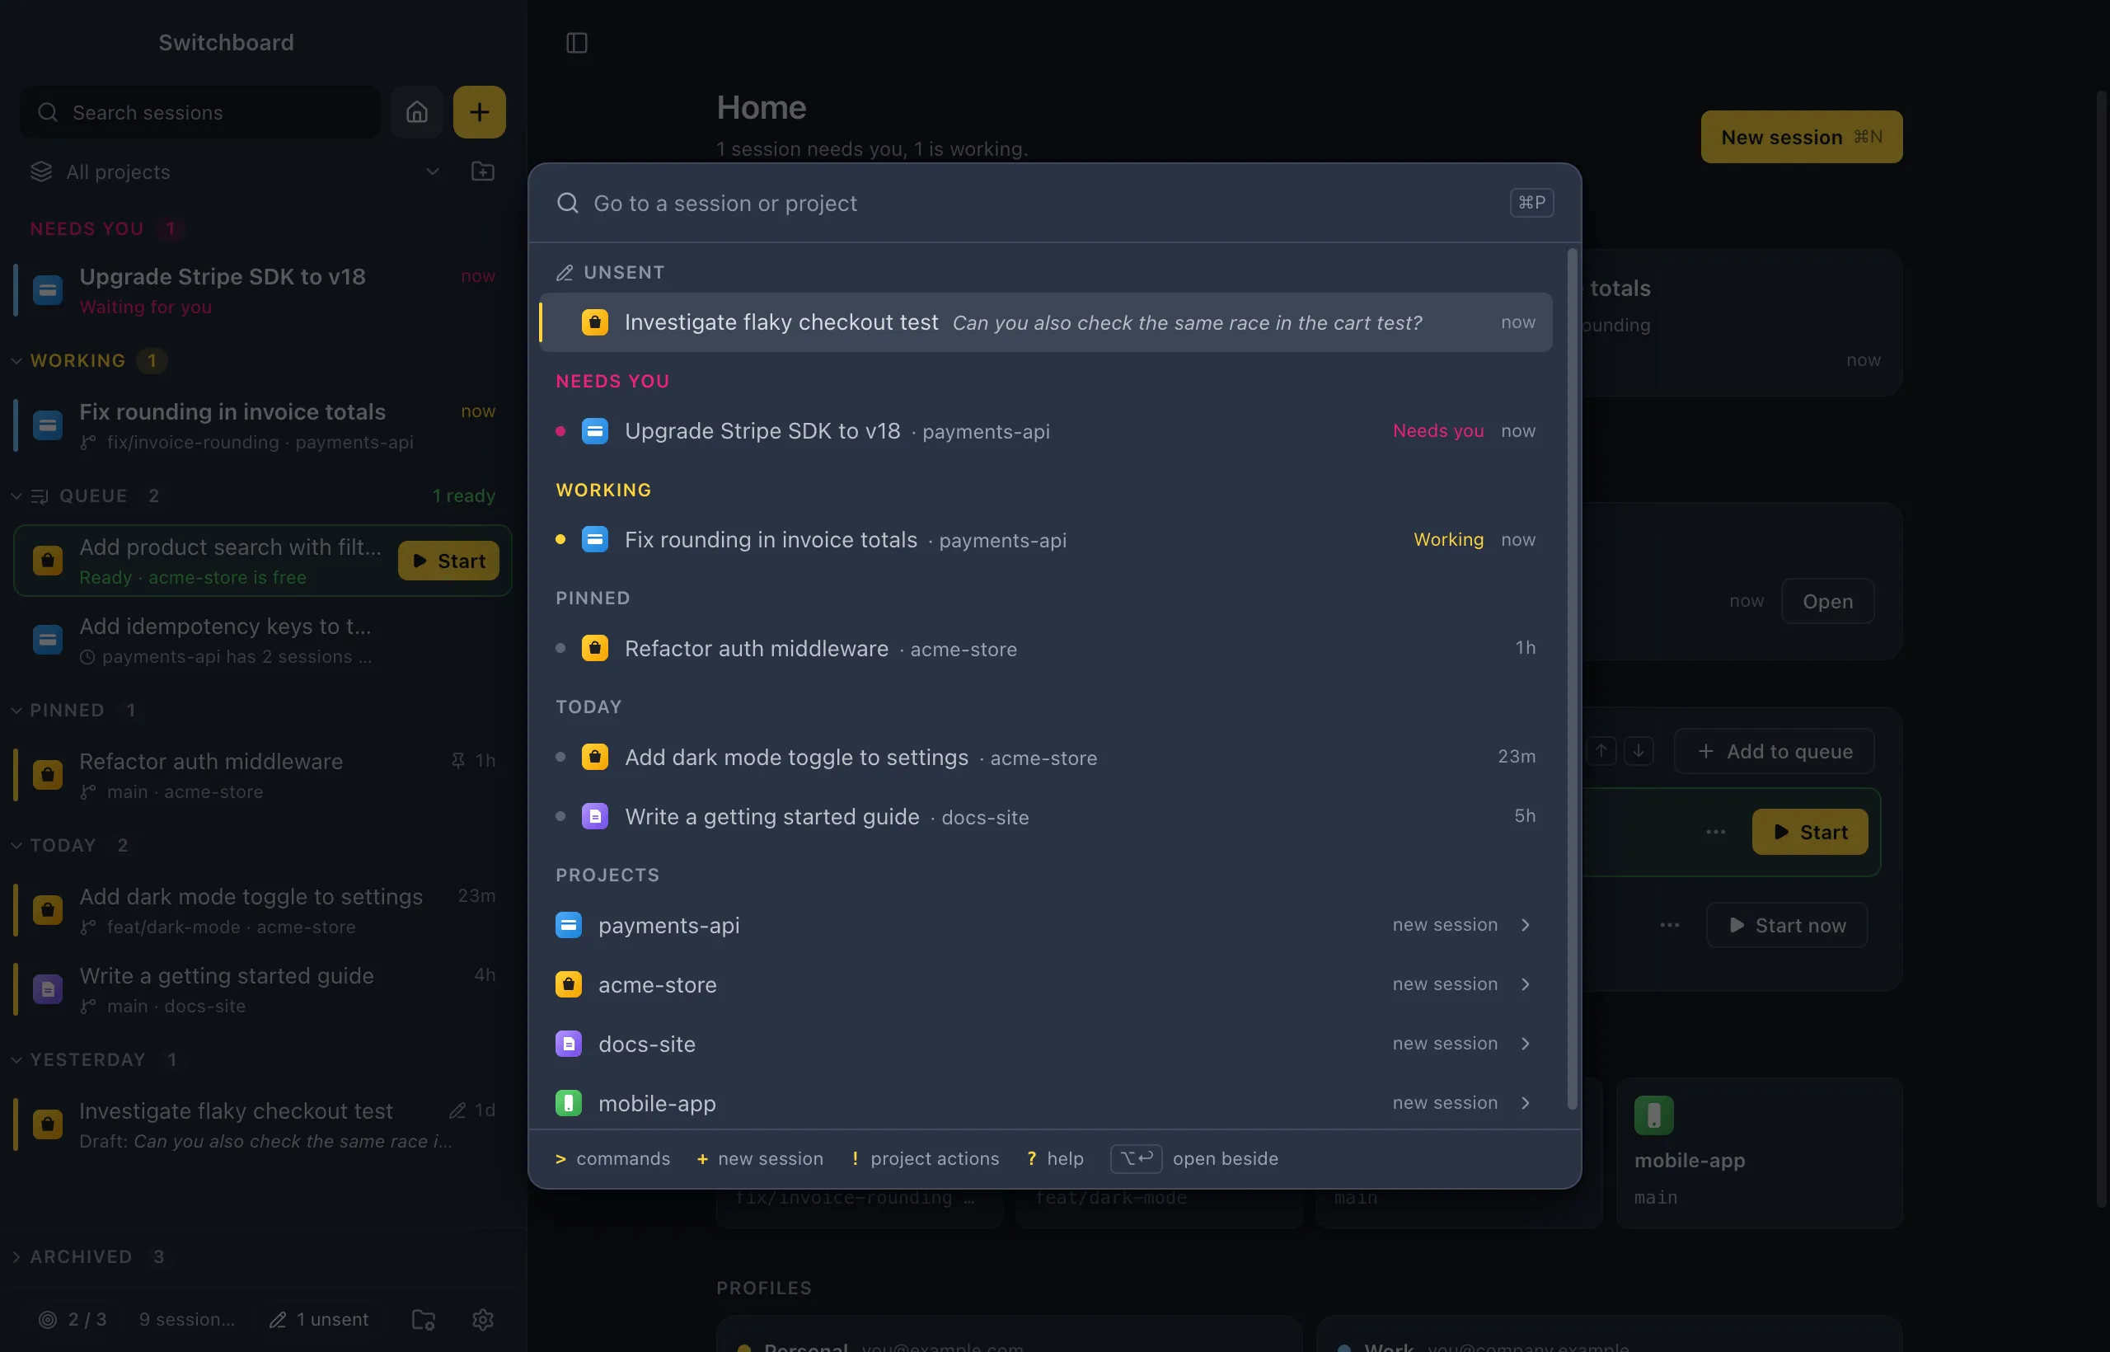The height and width of the screenshot is (1352, 2110).
Task: Click the docs-site project icon in palette
Action: click(x=569, y=1044)
